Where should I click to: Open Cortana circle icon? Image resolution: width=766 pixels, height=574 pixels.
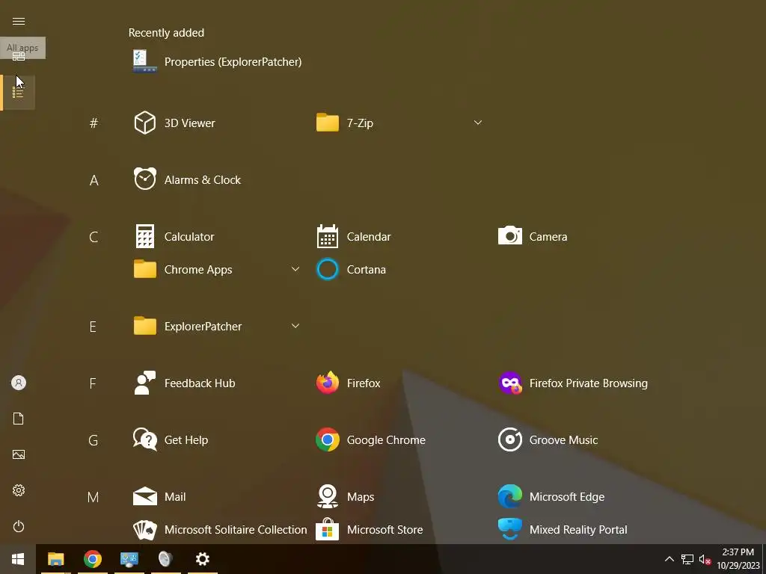[x=328, y=269]
